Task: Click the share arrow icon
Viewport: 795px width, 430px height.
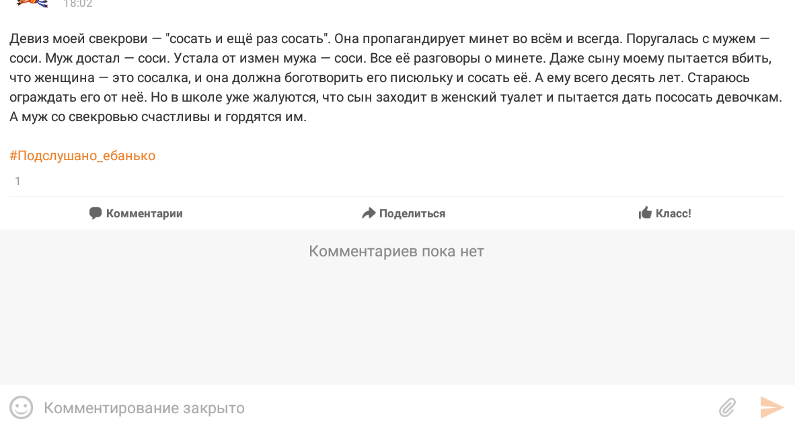Action: click(369, 213)
